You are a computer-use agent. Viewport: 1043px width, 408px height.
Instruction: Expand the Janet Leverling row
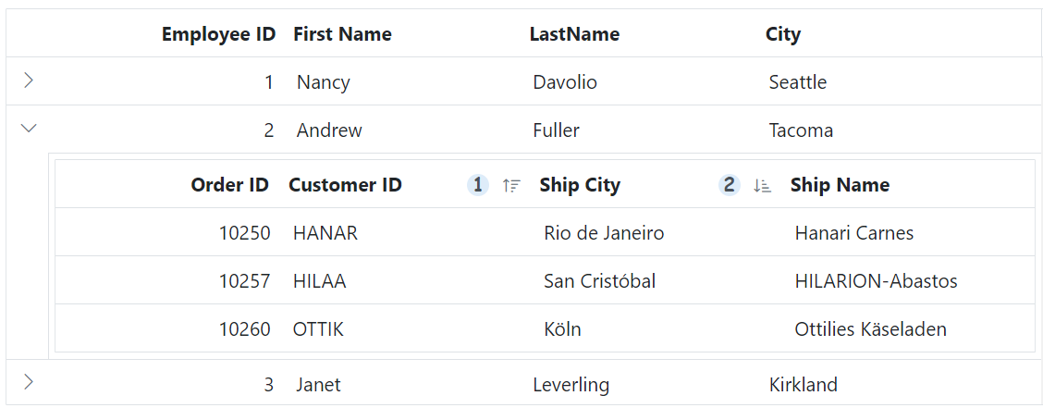pyautogui.click(x=29, y=383)
